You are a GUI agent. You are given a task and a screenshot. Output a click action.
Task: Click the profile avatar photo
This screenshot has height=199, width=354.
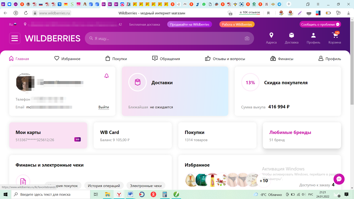(25, 82)
